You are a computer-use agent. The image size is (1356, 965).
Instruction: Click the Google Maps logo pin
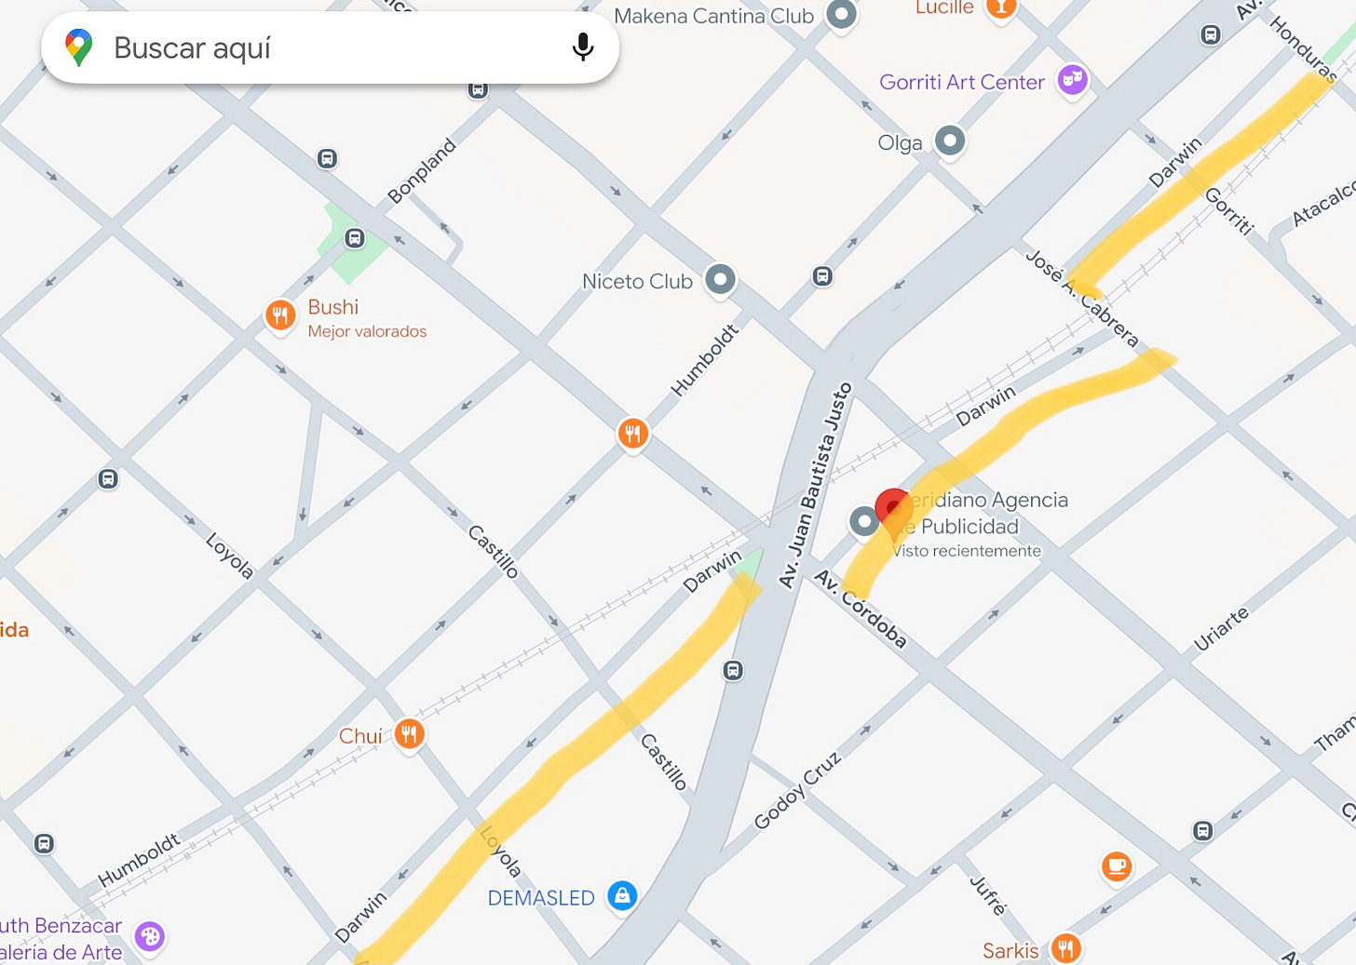tap(79, 47)
